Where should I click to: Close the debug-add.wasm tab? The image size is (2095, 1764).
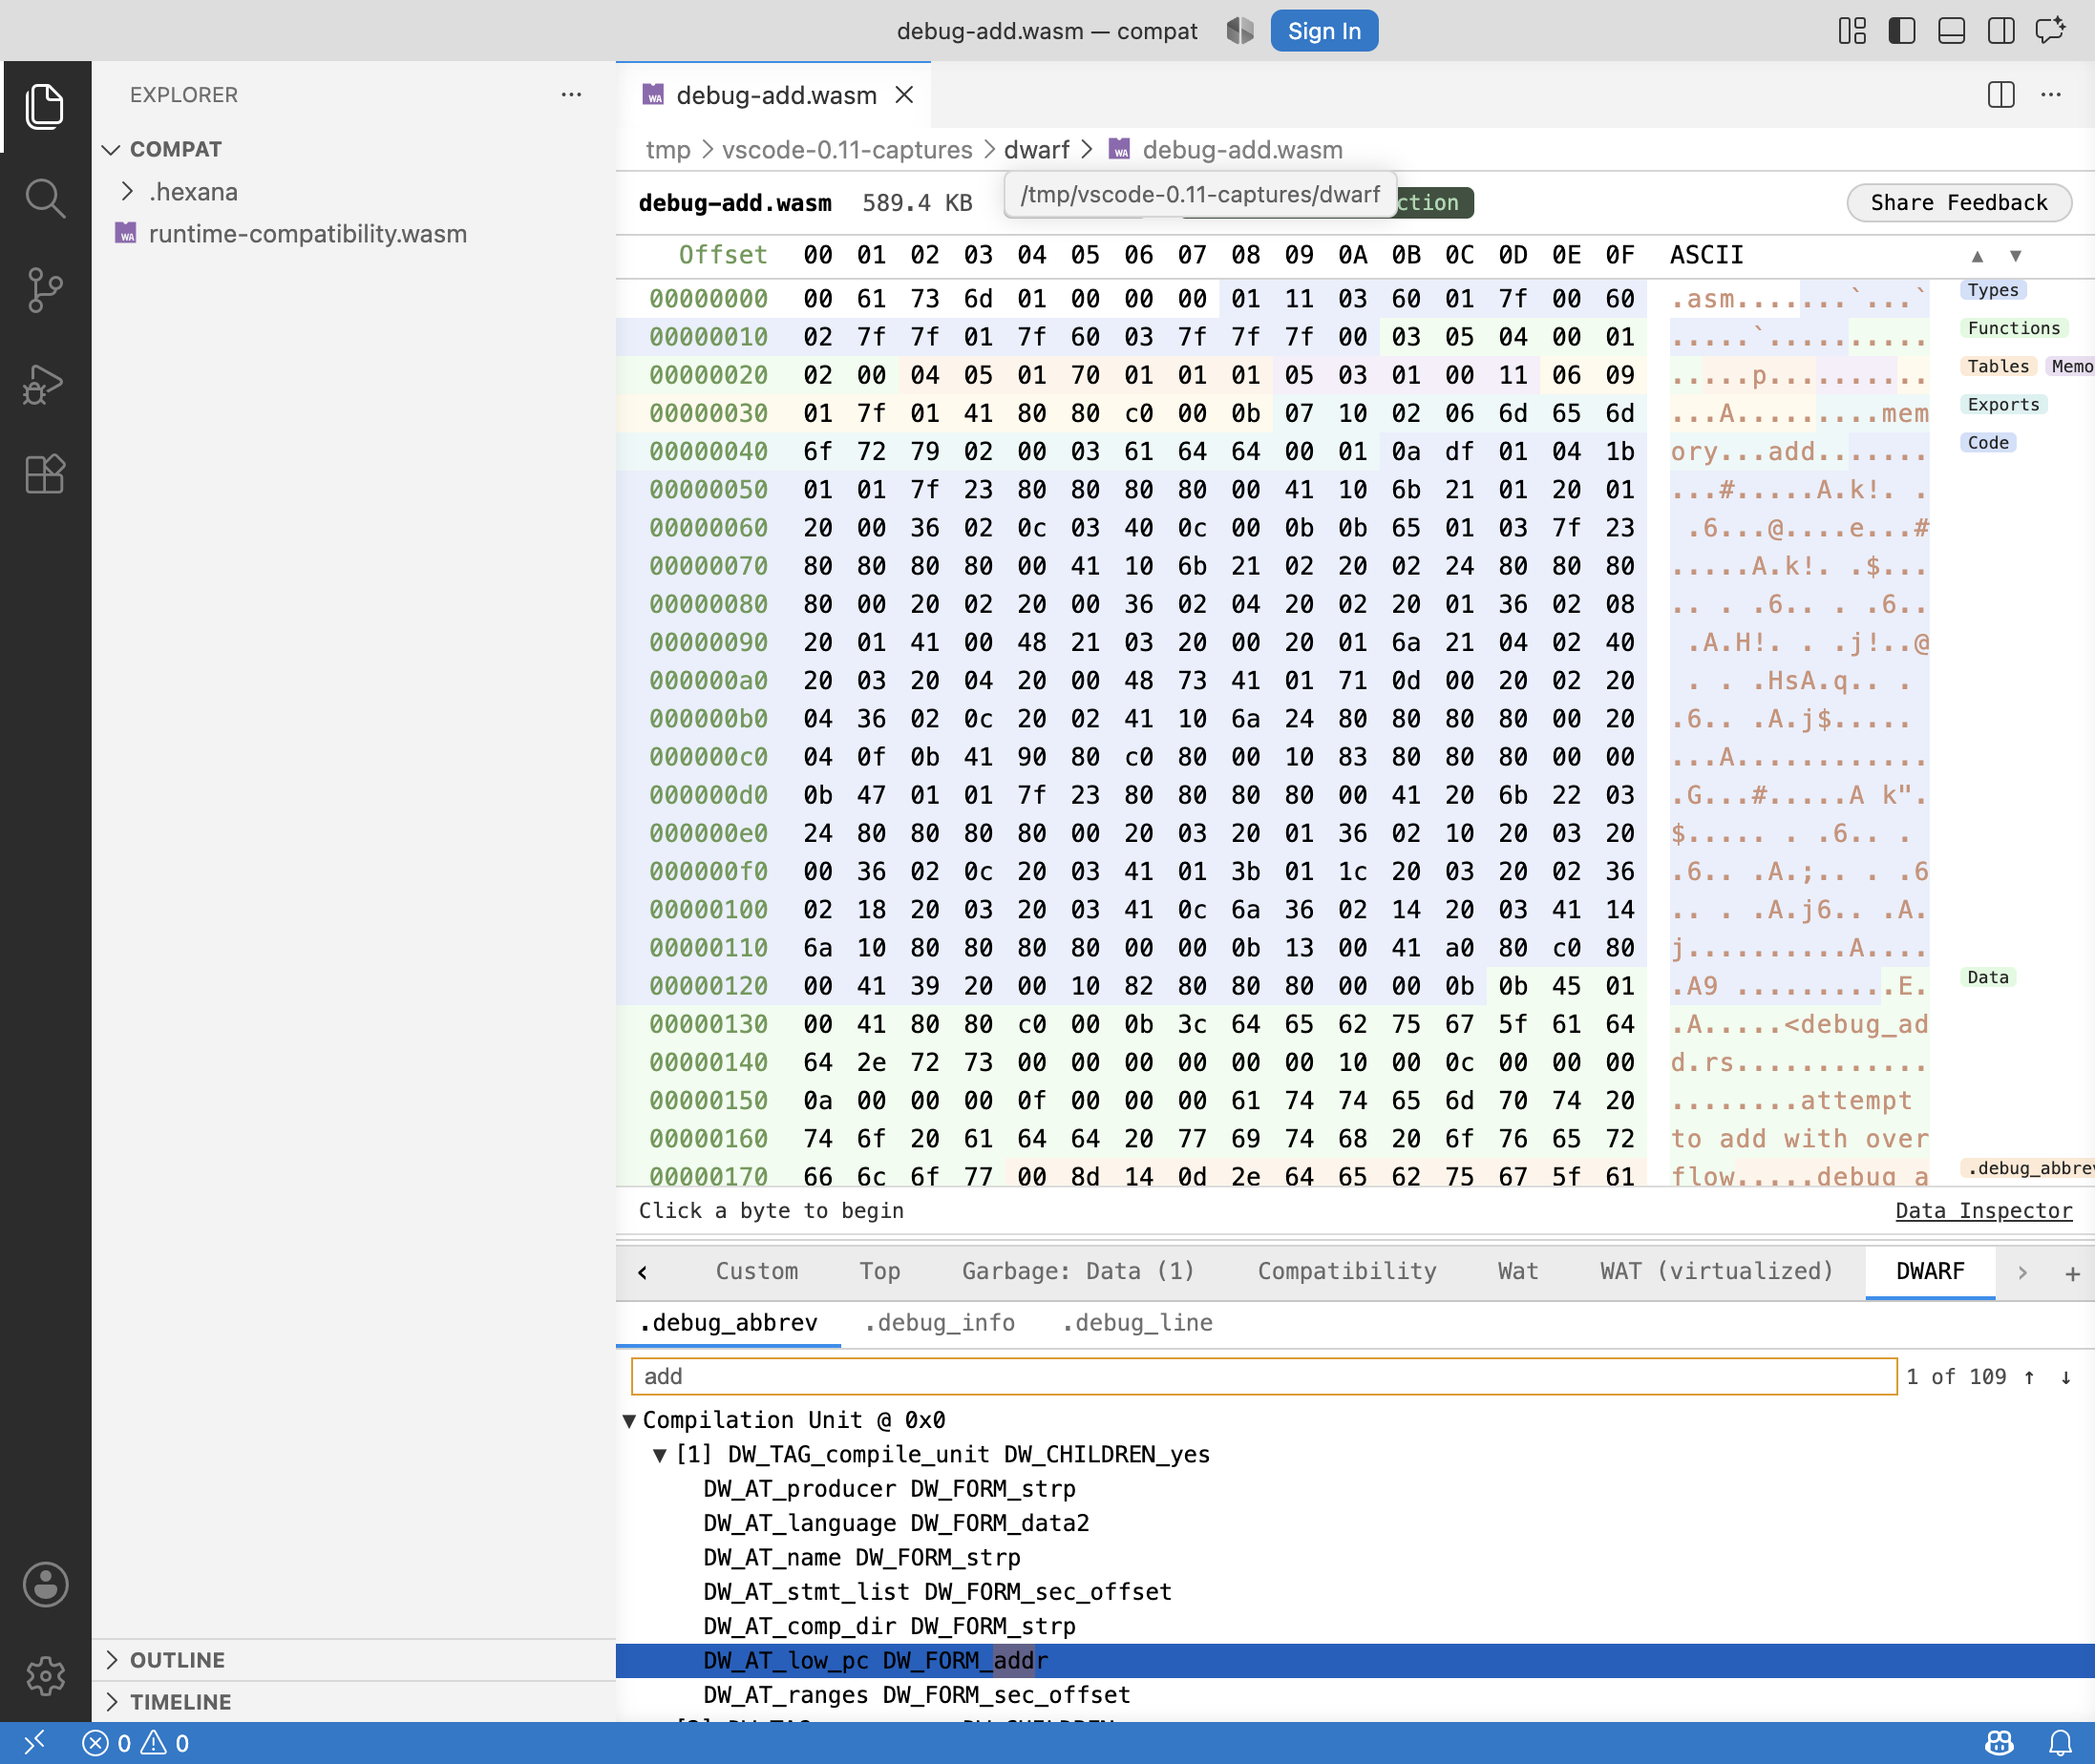coord(904,95)
